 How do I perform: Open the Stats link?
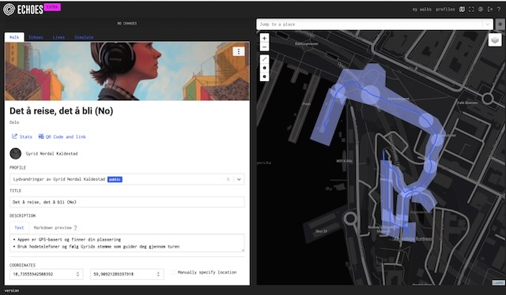[x=22, y=136]
